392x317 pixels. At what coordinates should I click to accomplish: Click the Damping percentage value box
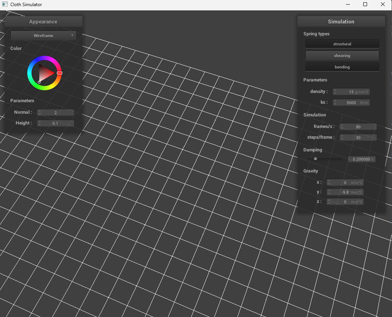tap(362, 159)
